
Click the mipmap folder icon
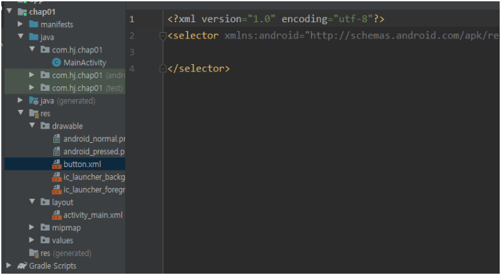pyautogui.click(x=45, y=227)
